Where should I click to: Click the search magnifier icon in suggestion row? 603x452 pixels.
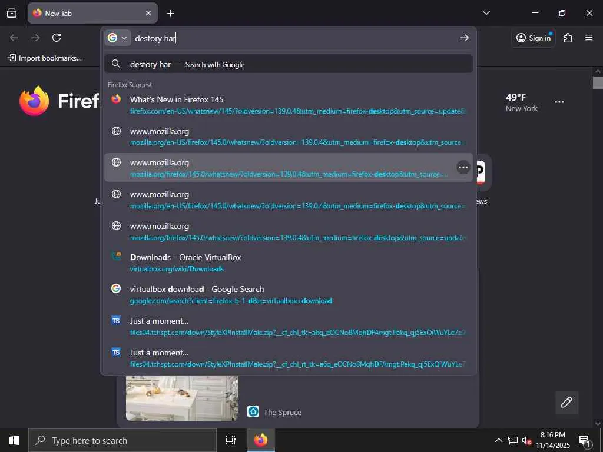pos(116,64)
